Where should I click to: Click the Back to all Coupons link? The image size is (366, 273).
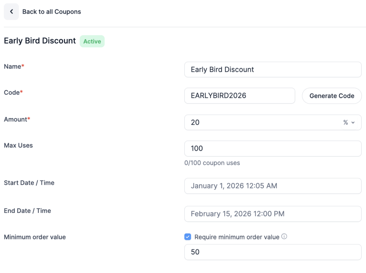coord(51,12)
